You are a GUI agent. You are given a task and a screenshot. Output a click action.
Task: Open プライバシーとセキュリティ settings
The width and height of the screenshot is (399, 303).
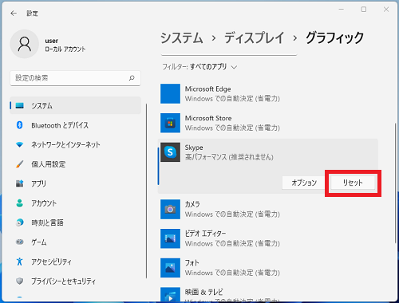(75, 281)
